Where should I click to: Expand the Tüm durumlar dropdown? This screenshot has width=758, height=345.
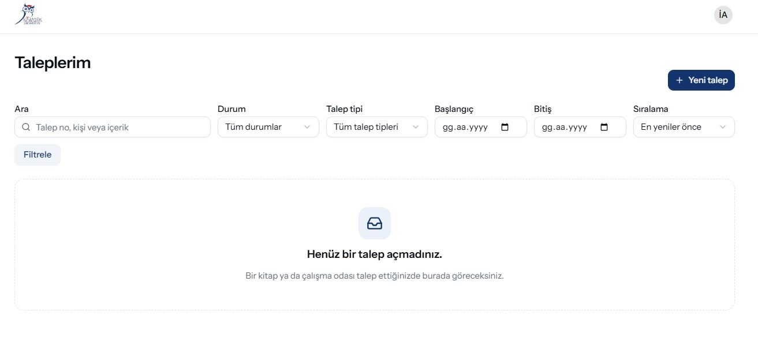coord(268,127)
